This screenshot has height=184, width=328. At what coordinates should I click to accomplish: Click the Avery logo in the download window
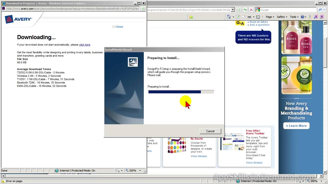tap(18, 19)
